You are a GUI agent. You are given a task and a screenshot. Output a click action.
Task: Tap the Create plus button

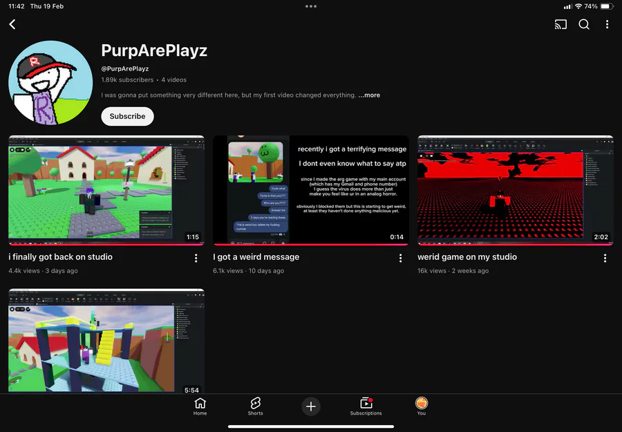pyautogui.click(x=311, y=406)
